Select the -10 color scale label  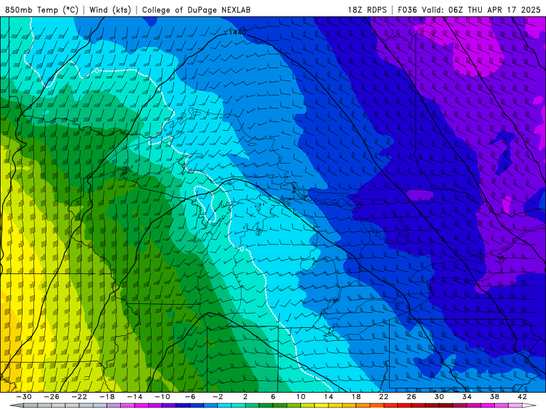pyautogui.click(x=162, y=397)
